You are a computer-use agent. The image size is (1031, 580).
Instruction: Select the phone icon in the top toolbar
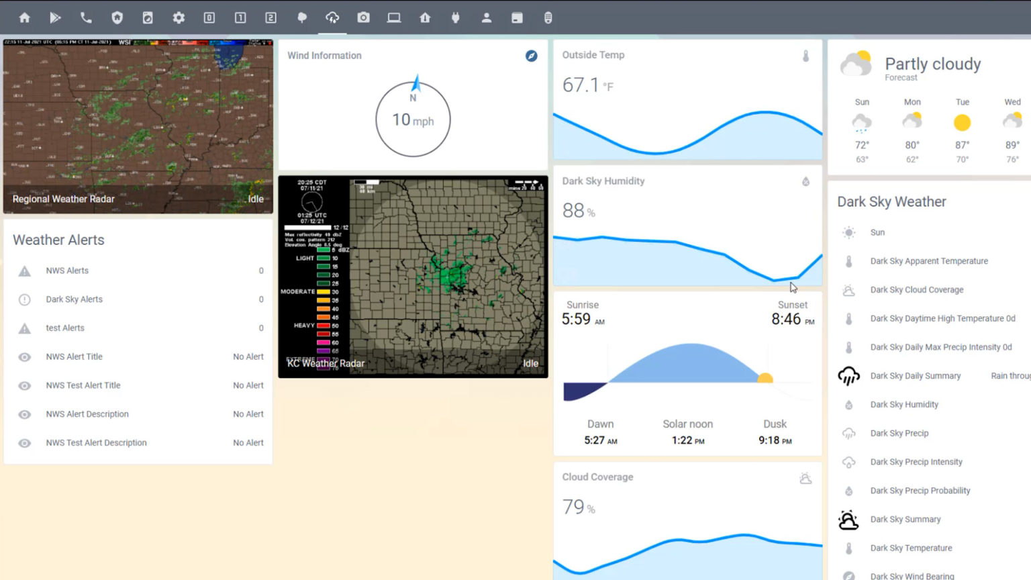[85, 18]
